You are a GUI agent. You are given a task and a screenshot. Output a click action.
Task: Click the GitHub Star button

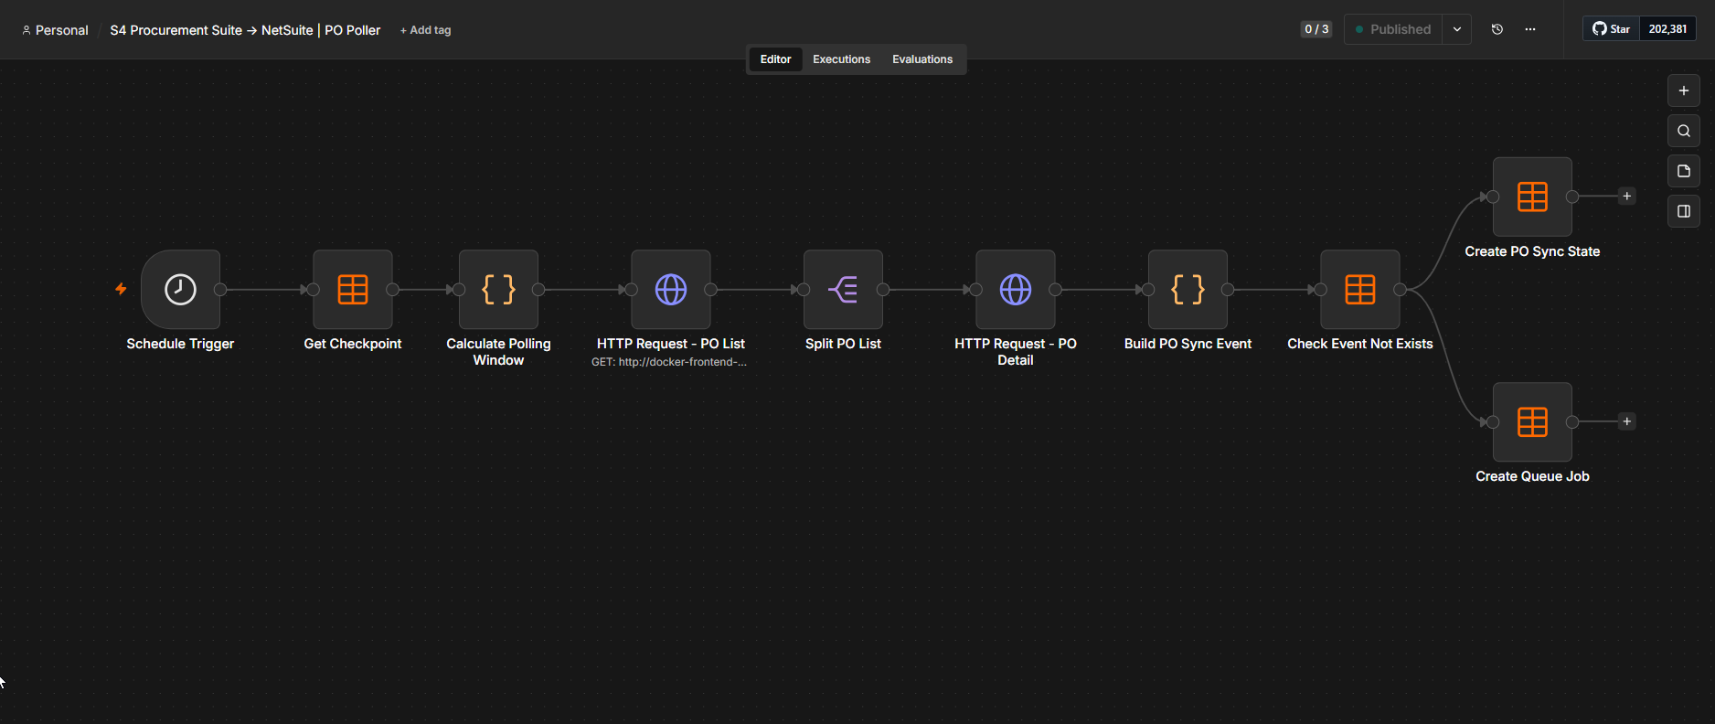tap(1612, 29)
